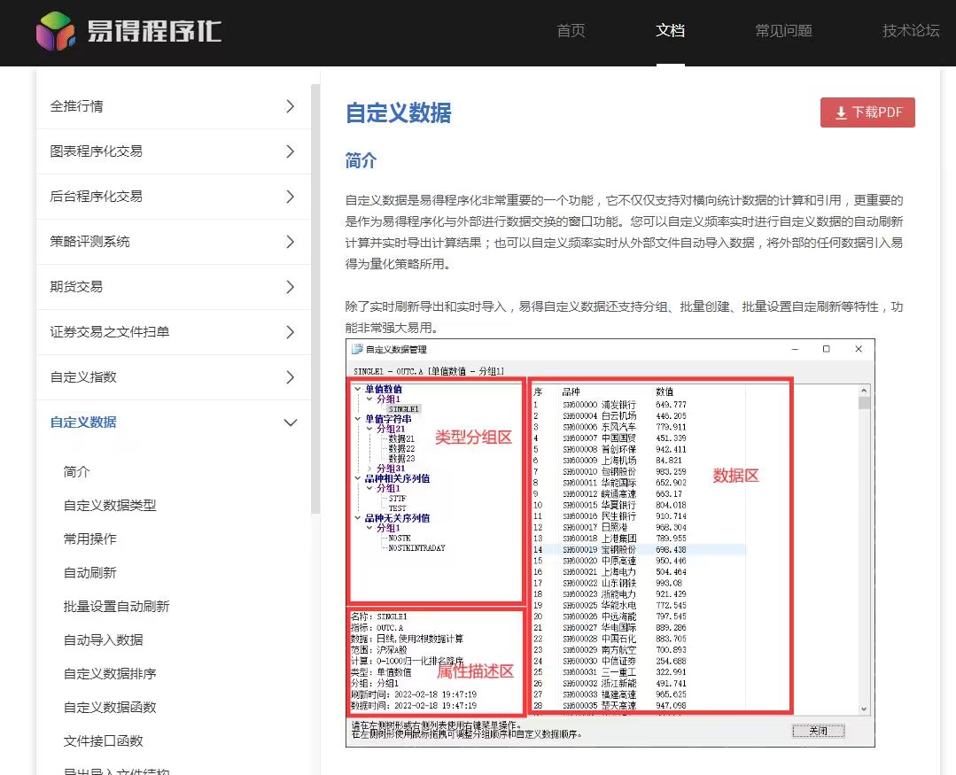Expand the 后台程序化交易 section chevron
The height and width of the screenshot is (775, 956).
(291, 197)
